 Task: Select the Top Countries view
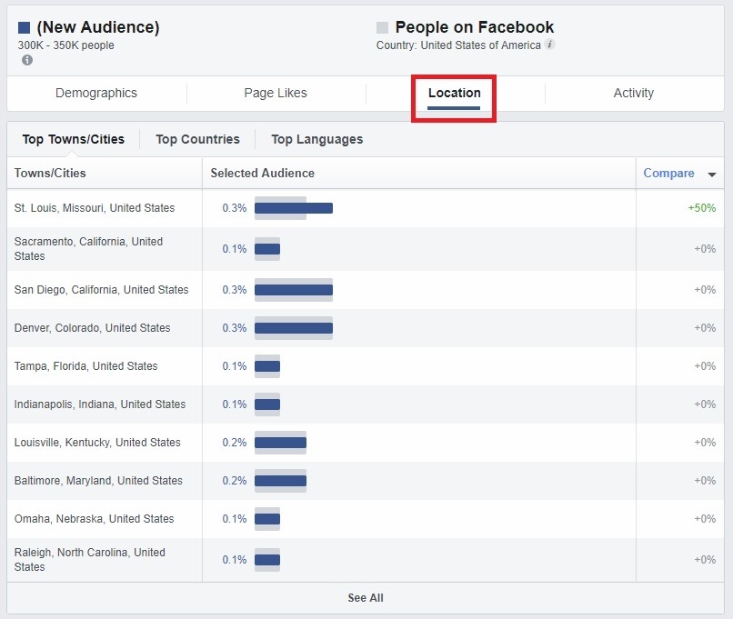click(x=197, y=139)
